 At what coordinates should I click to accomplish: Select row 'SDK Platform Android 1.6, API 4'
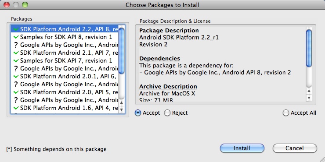click(x=65, y=108)
